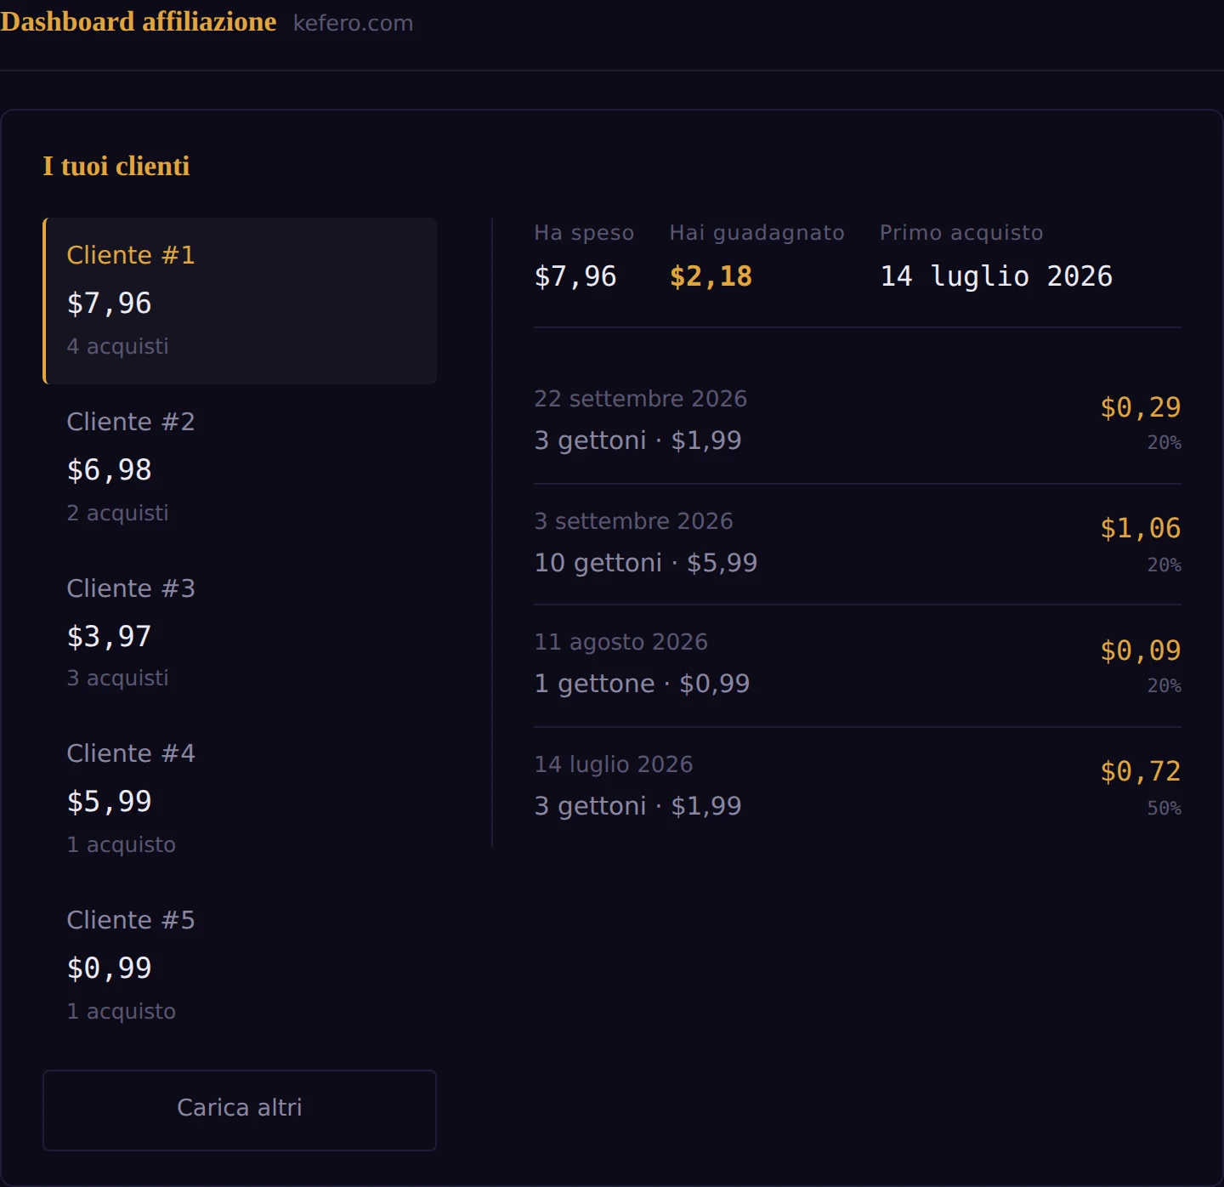Click the 20% rate below $1,06
Viewport: 1224px width, 1187px height.
coord(1164,565)
